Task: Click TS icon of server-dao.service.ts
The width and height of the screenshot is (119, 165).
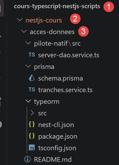Action: 32,55
